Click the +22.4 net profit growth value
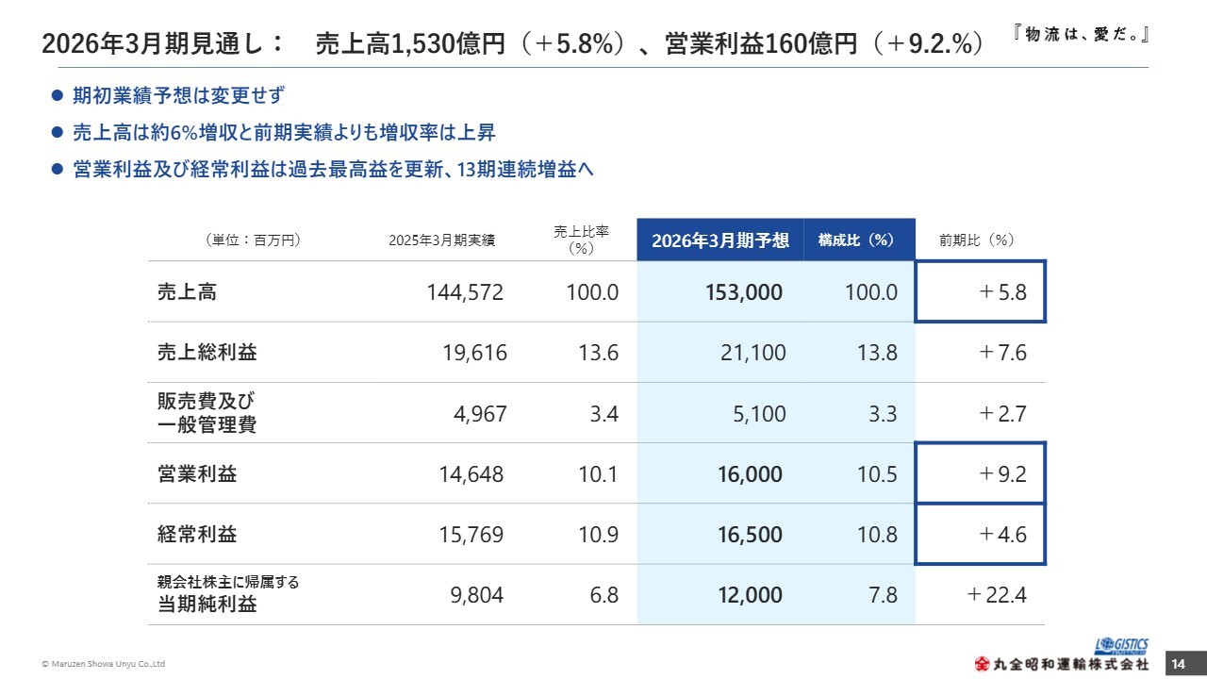Screen dimensions: 1207x679 (996, 594)
